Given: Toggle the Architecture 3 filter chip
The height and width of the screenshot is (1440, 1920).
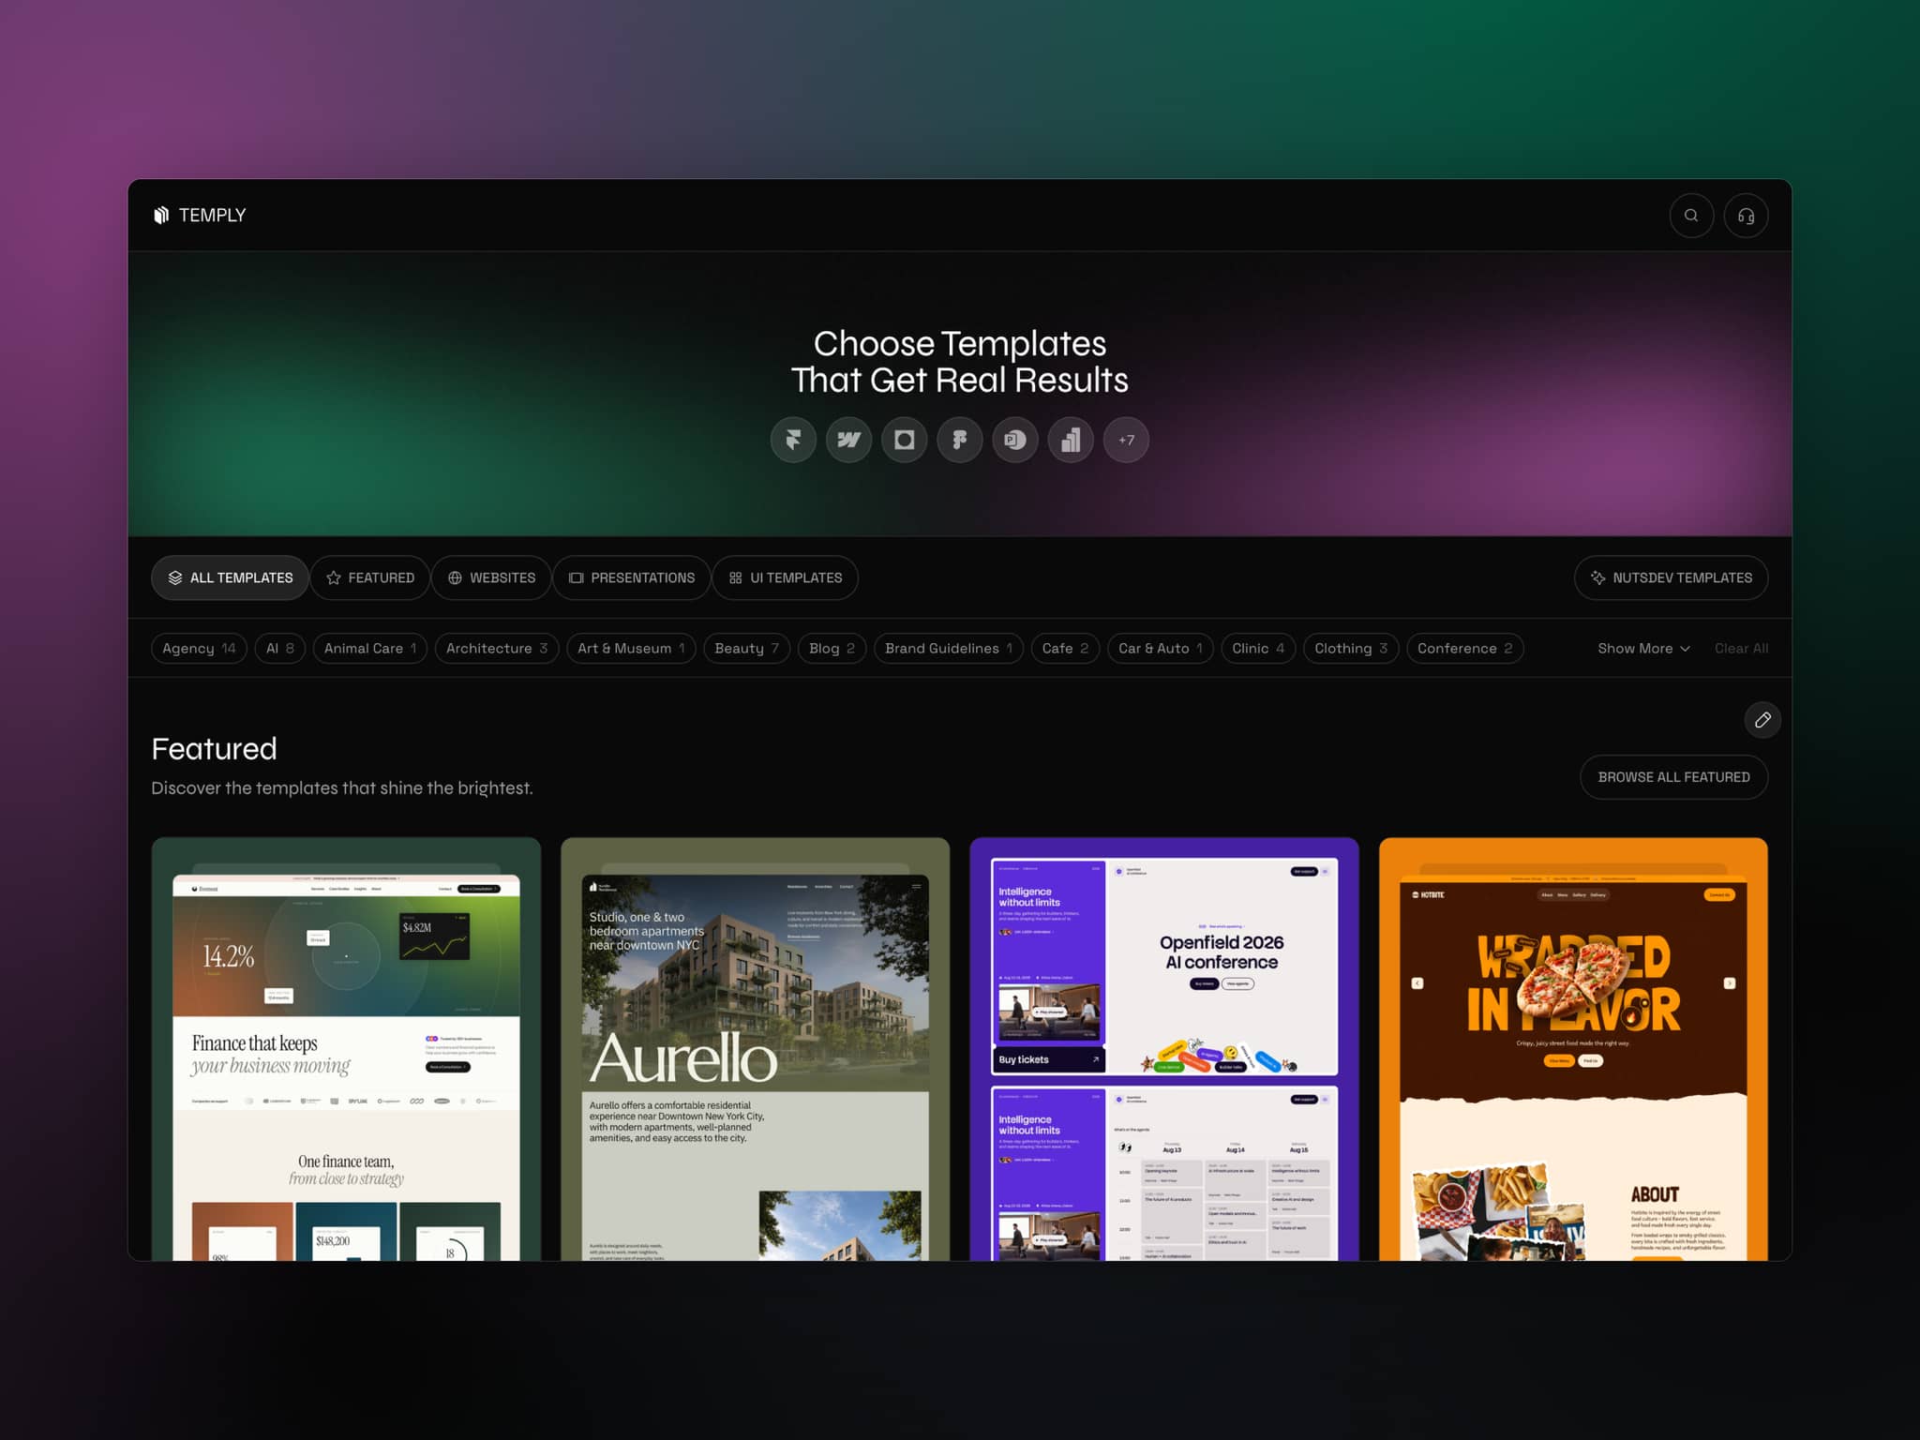Looking at the screenshot, I should [x=497, y=649].
